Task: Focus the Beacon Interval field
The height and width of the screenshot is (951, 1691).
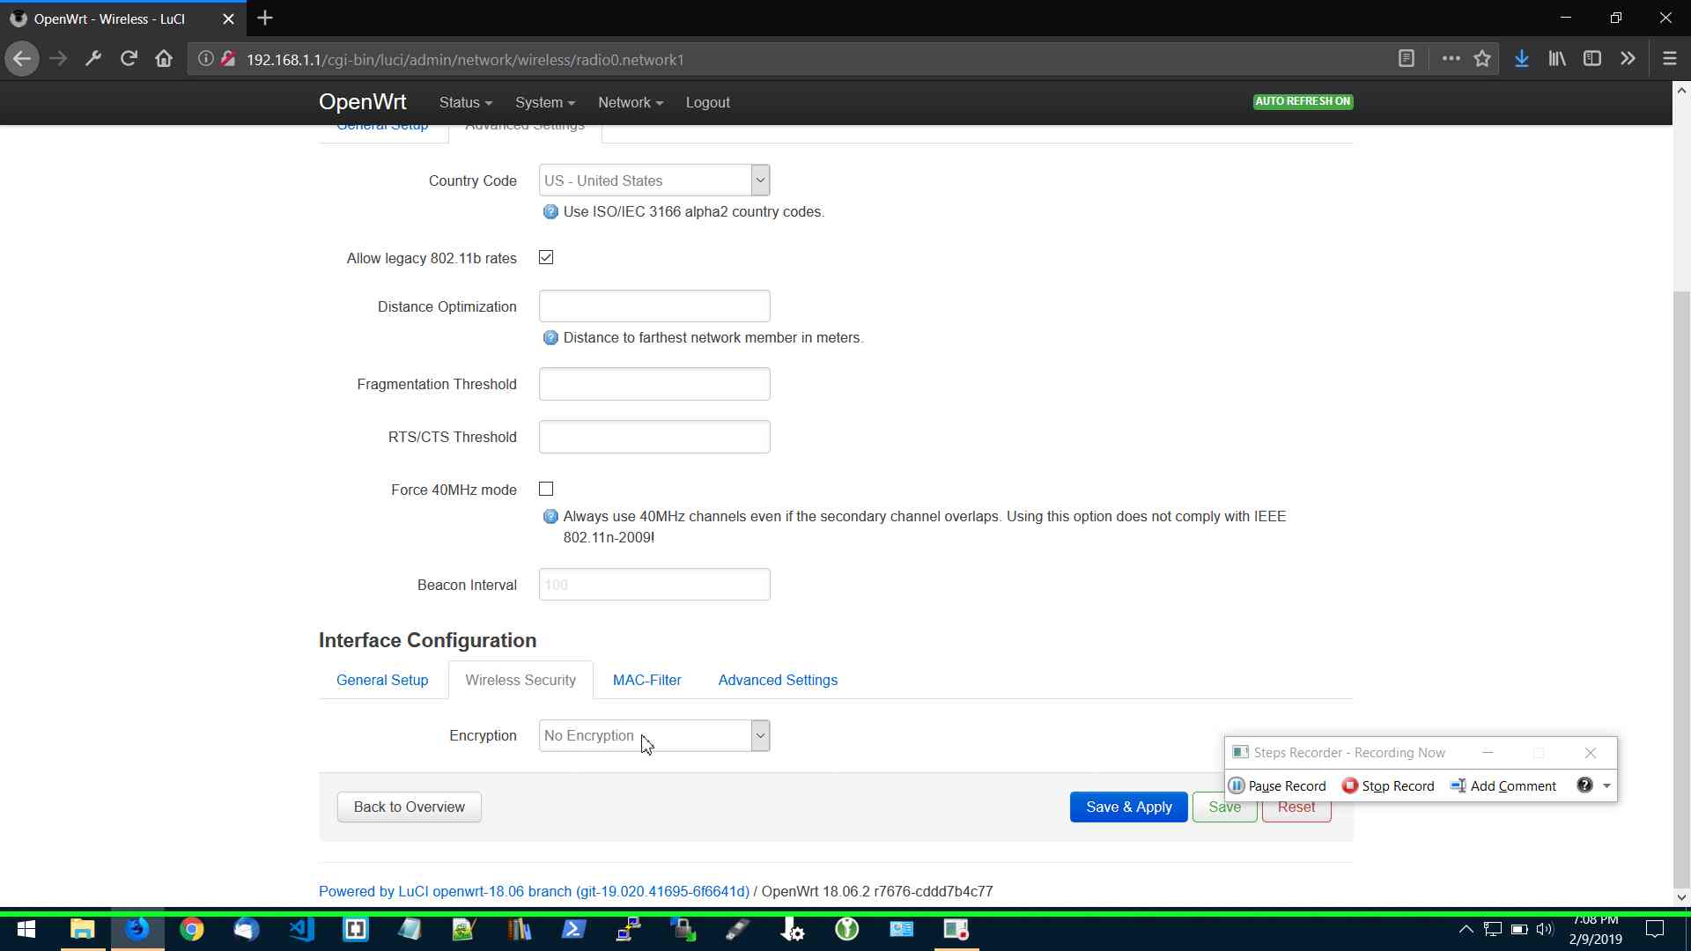Action: point(654,585)
